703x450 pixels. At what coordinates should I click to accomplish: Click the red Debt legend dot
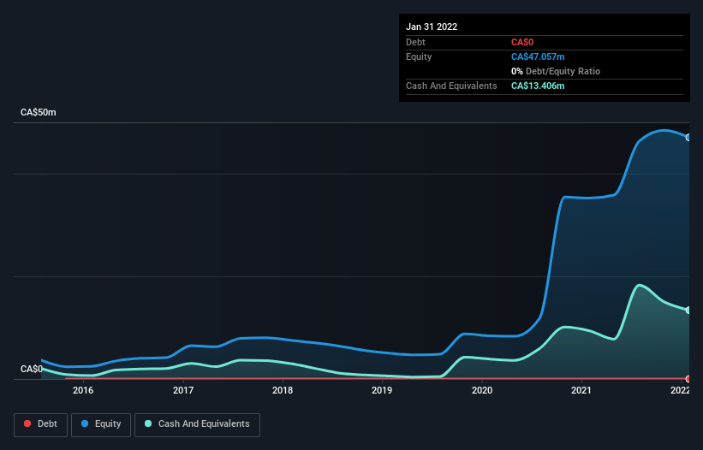click(x=27, y=423)
